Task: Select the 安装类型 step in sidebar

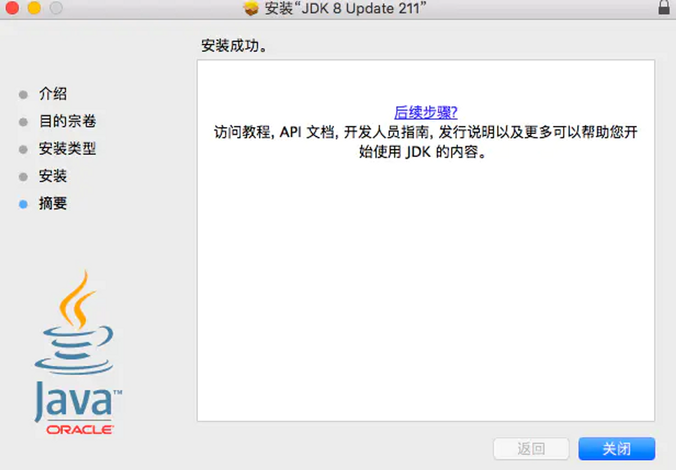Action: pyautogui.click(x=67, y=149)
